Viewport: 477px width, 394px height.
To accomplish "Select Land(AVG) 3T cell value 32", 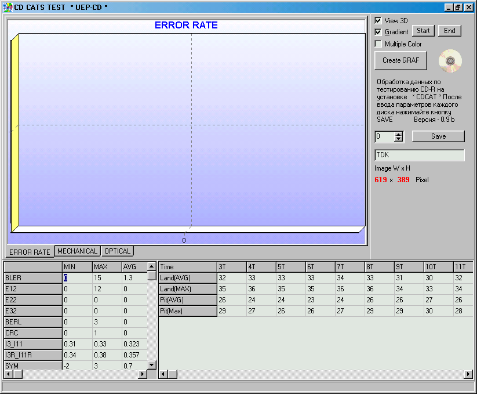I will 232,278.
